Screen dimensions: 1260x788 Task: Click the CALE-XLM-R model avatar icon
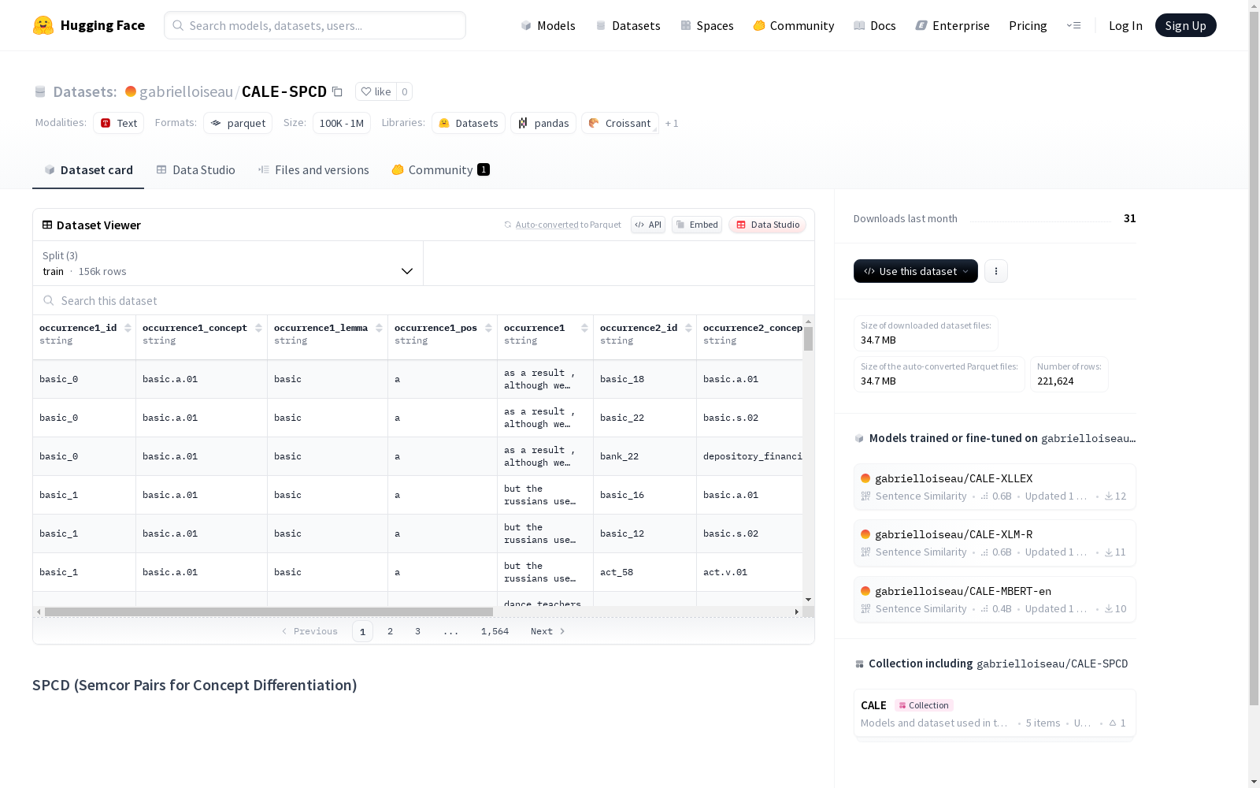tap(865, 534)
